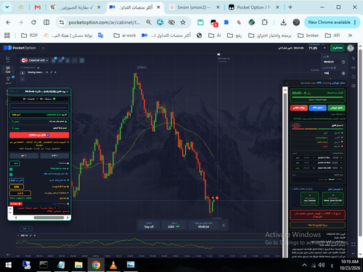
Task: Switch to the Gmail tab
Action: point(38,7)
